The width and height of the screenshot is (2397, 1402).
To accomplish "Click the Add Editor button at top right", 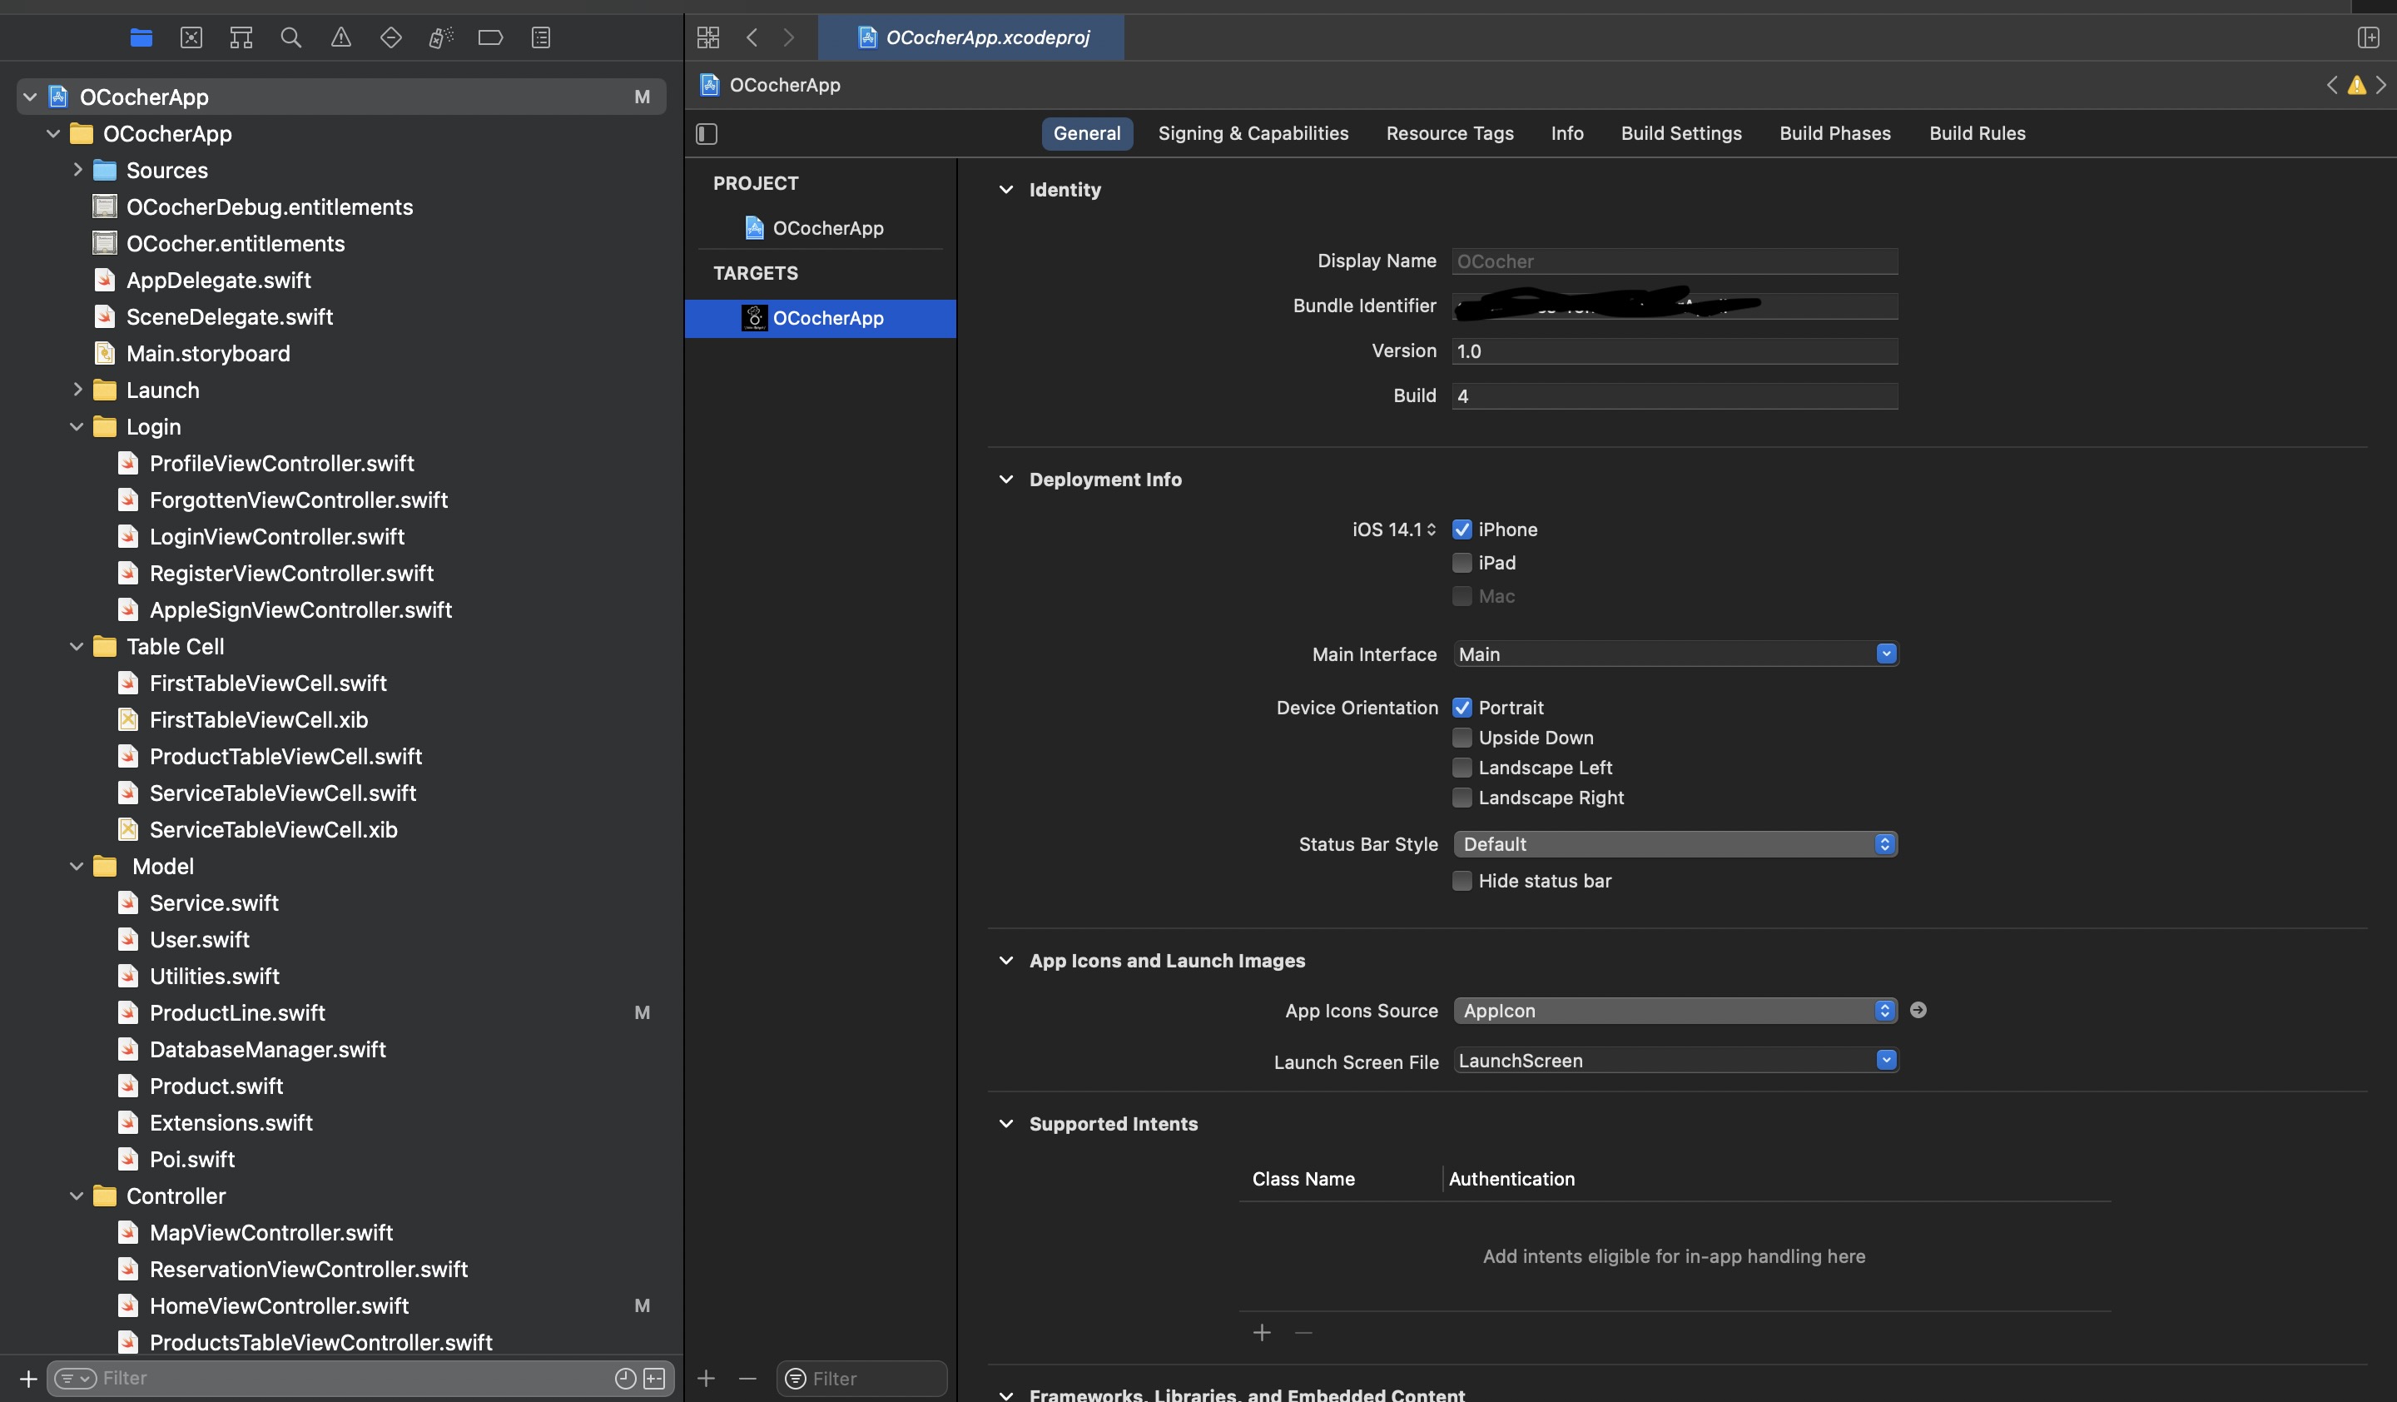I will tap(2368, 37).
